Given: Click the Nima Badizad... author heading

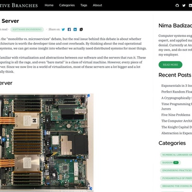Looking at the screenshot, I should [x=175, y=26].
